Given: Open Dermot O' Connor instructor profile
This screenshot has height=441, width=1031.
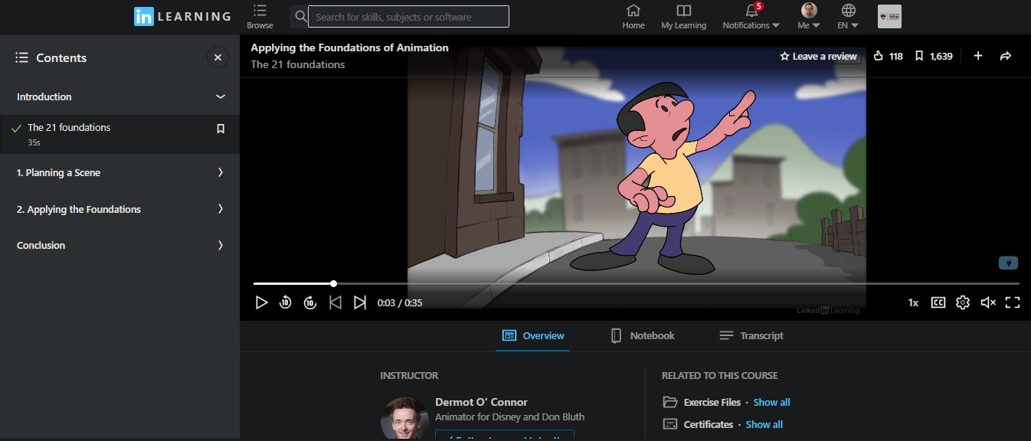Looking at the screenshot, I should click(x=481, y=402).
